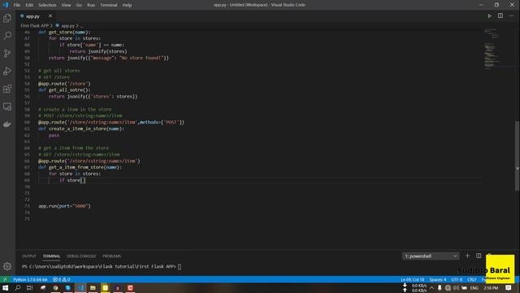Open the Windows Start menu
Image resolution: width=520 pixels, height=293 pixels.
pos(5,287)
